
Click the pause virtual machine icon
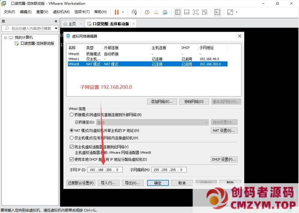tap(117, 12)
